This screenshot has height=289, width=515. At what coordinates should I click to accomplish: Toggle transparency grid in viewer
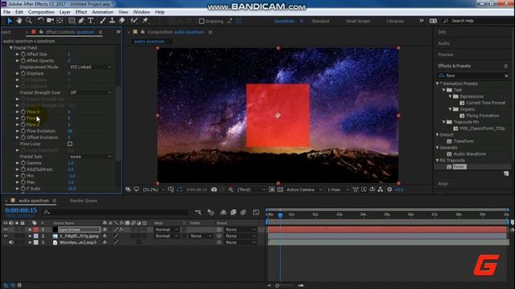click(280, 189)
